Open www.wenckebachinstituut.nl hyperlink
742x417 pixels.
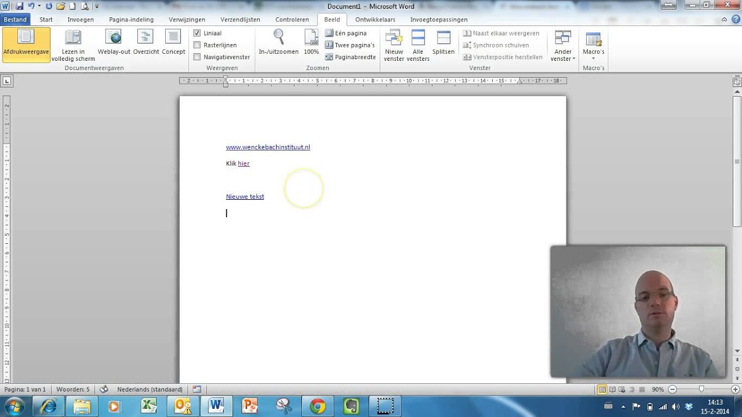click(268, 147)
